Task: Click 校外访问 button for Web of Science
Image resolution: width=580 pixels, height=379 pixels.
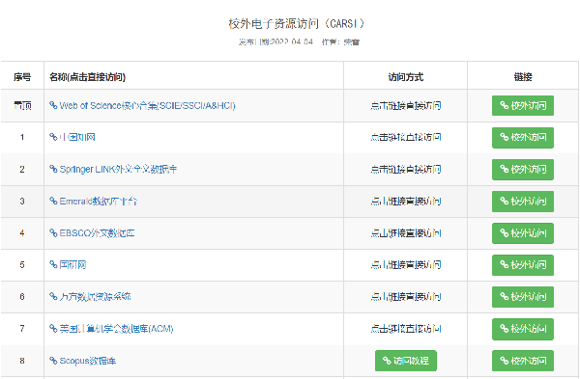Action: click(x=523, y=105)
